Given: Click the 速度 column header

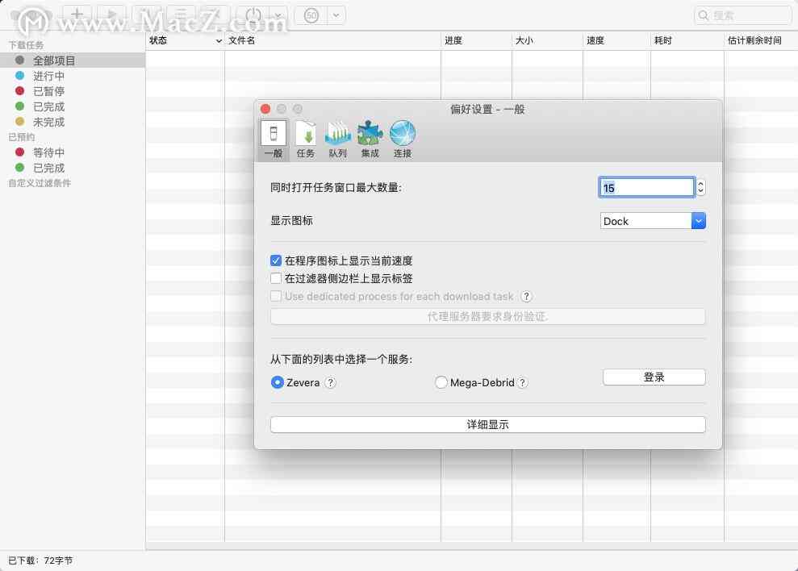Looking at the screenshot, I should coord(616,40).
